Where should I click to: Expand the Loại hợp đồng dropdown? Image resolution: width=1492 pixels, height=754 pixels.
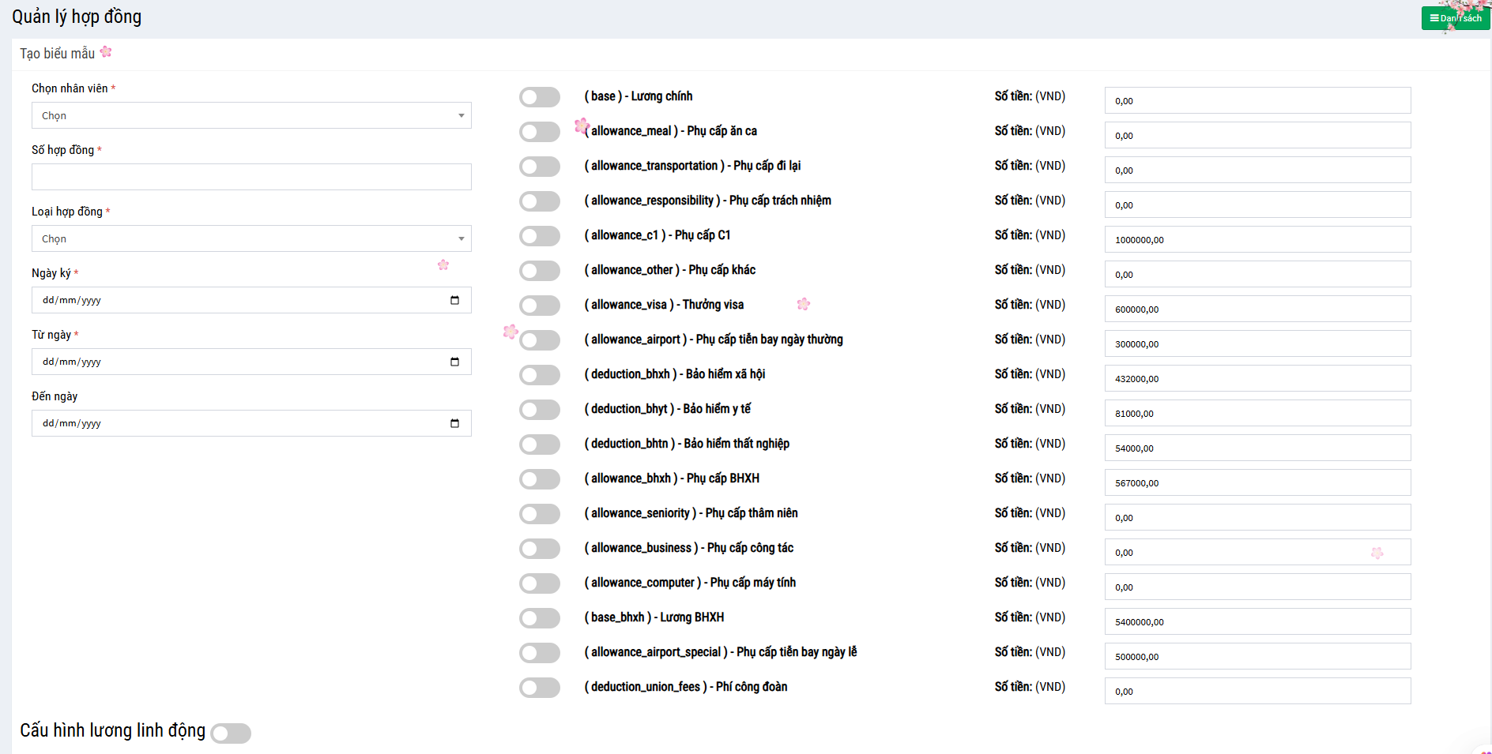point(251,238)
